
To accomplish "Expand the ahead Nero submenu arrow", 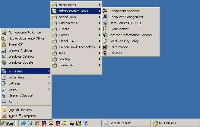I will (100, 17).
